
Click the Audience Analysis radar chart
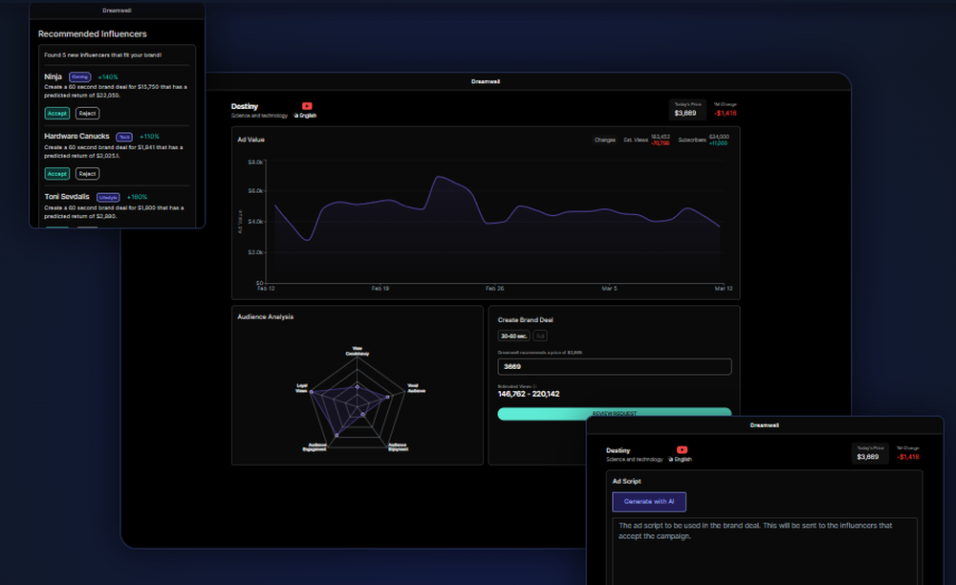[x=358, y=402]
